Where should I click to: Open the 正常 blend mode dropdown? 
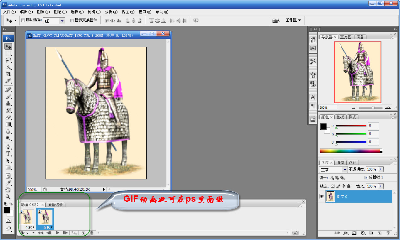333,170
